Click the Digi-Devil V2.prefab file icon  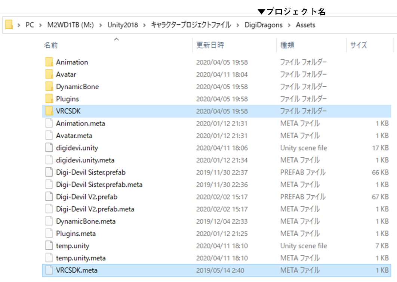[49, 197]
